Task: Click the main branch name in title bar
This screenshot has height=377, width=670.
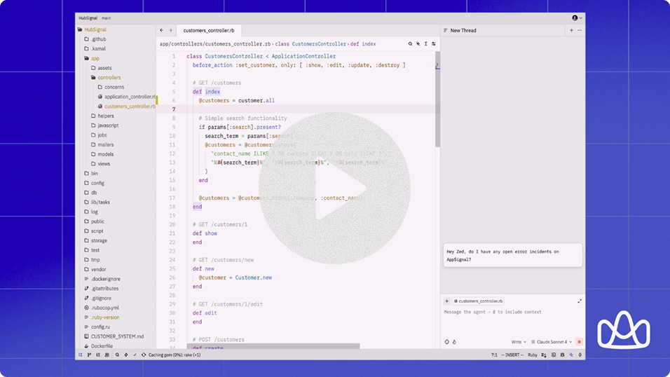Action: tap(107, 18)
